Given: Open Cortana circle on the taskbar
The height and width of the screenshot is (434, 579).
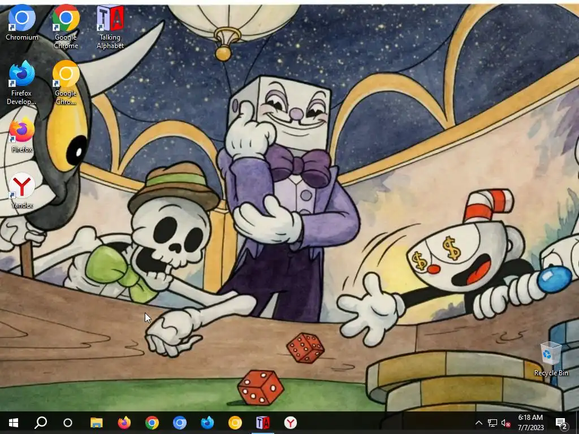Looking at the screenshot, I should pyautogui.click(x=68, y=423).
